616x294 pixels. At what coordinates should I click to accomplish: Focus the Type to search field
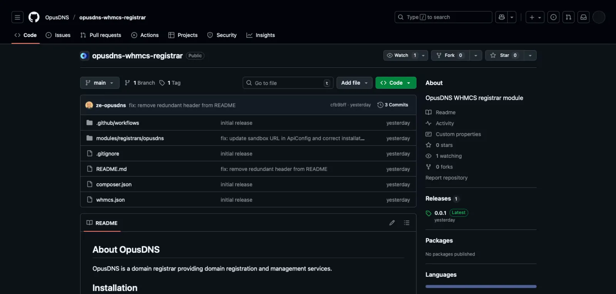443,17
